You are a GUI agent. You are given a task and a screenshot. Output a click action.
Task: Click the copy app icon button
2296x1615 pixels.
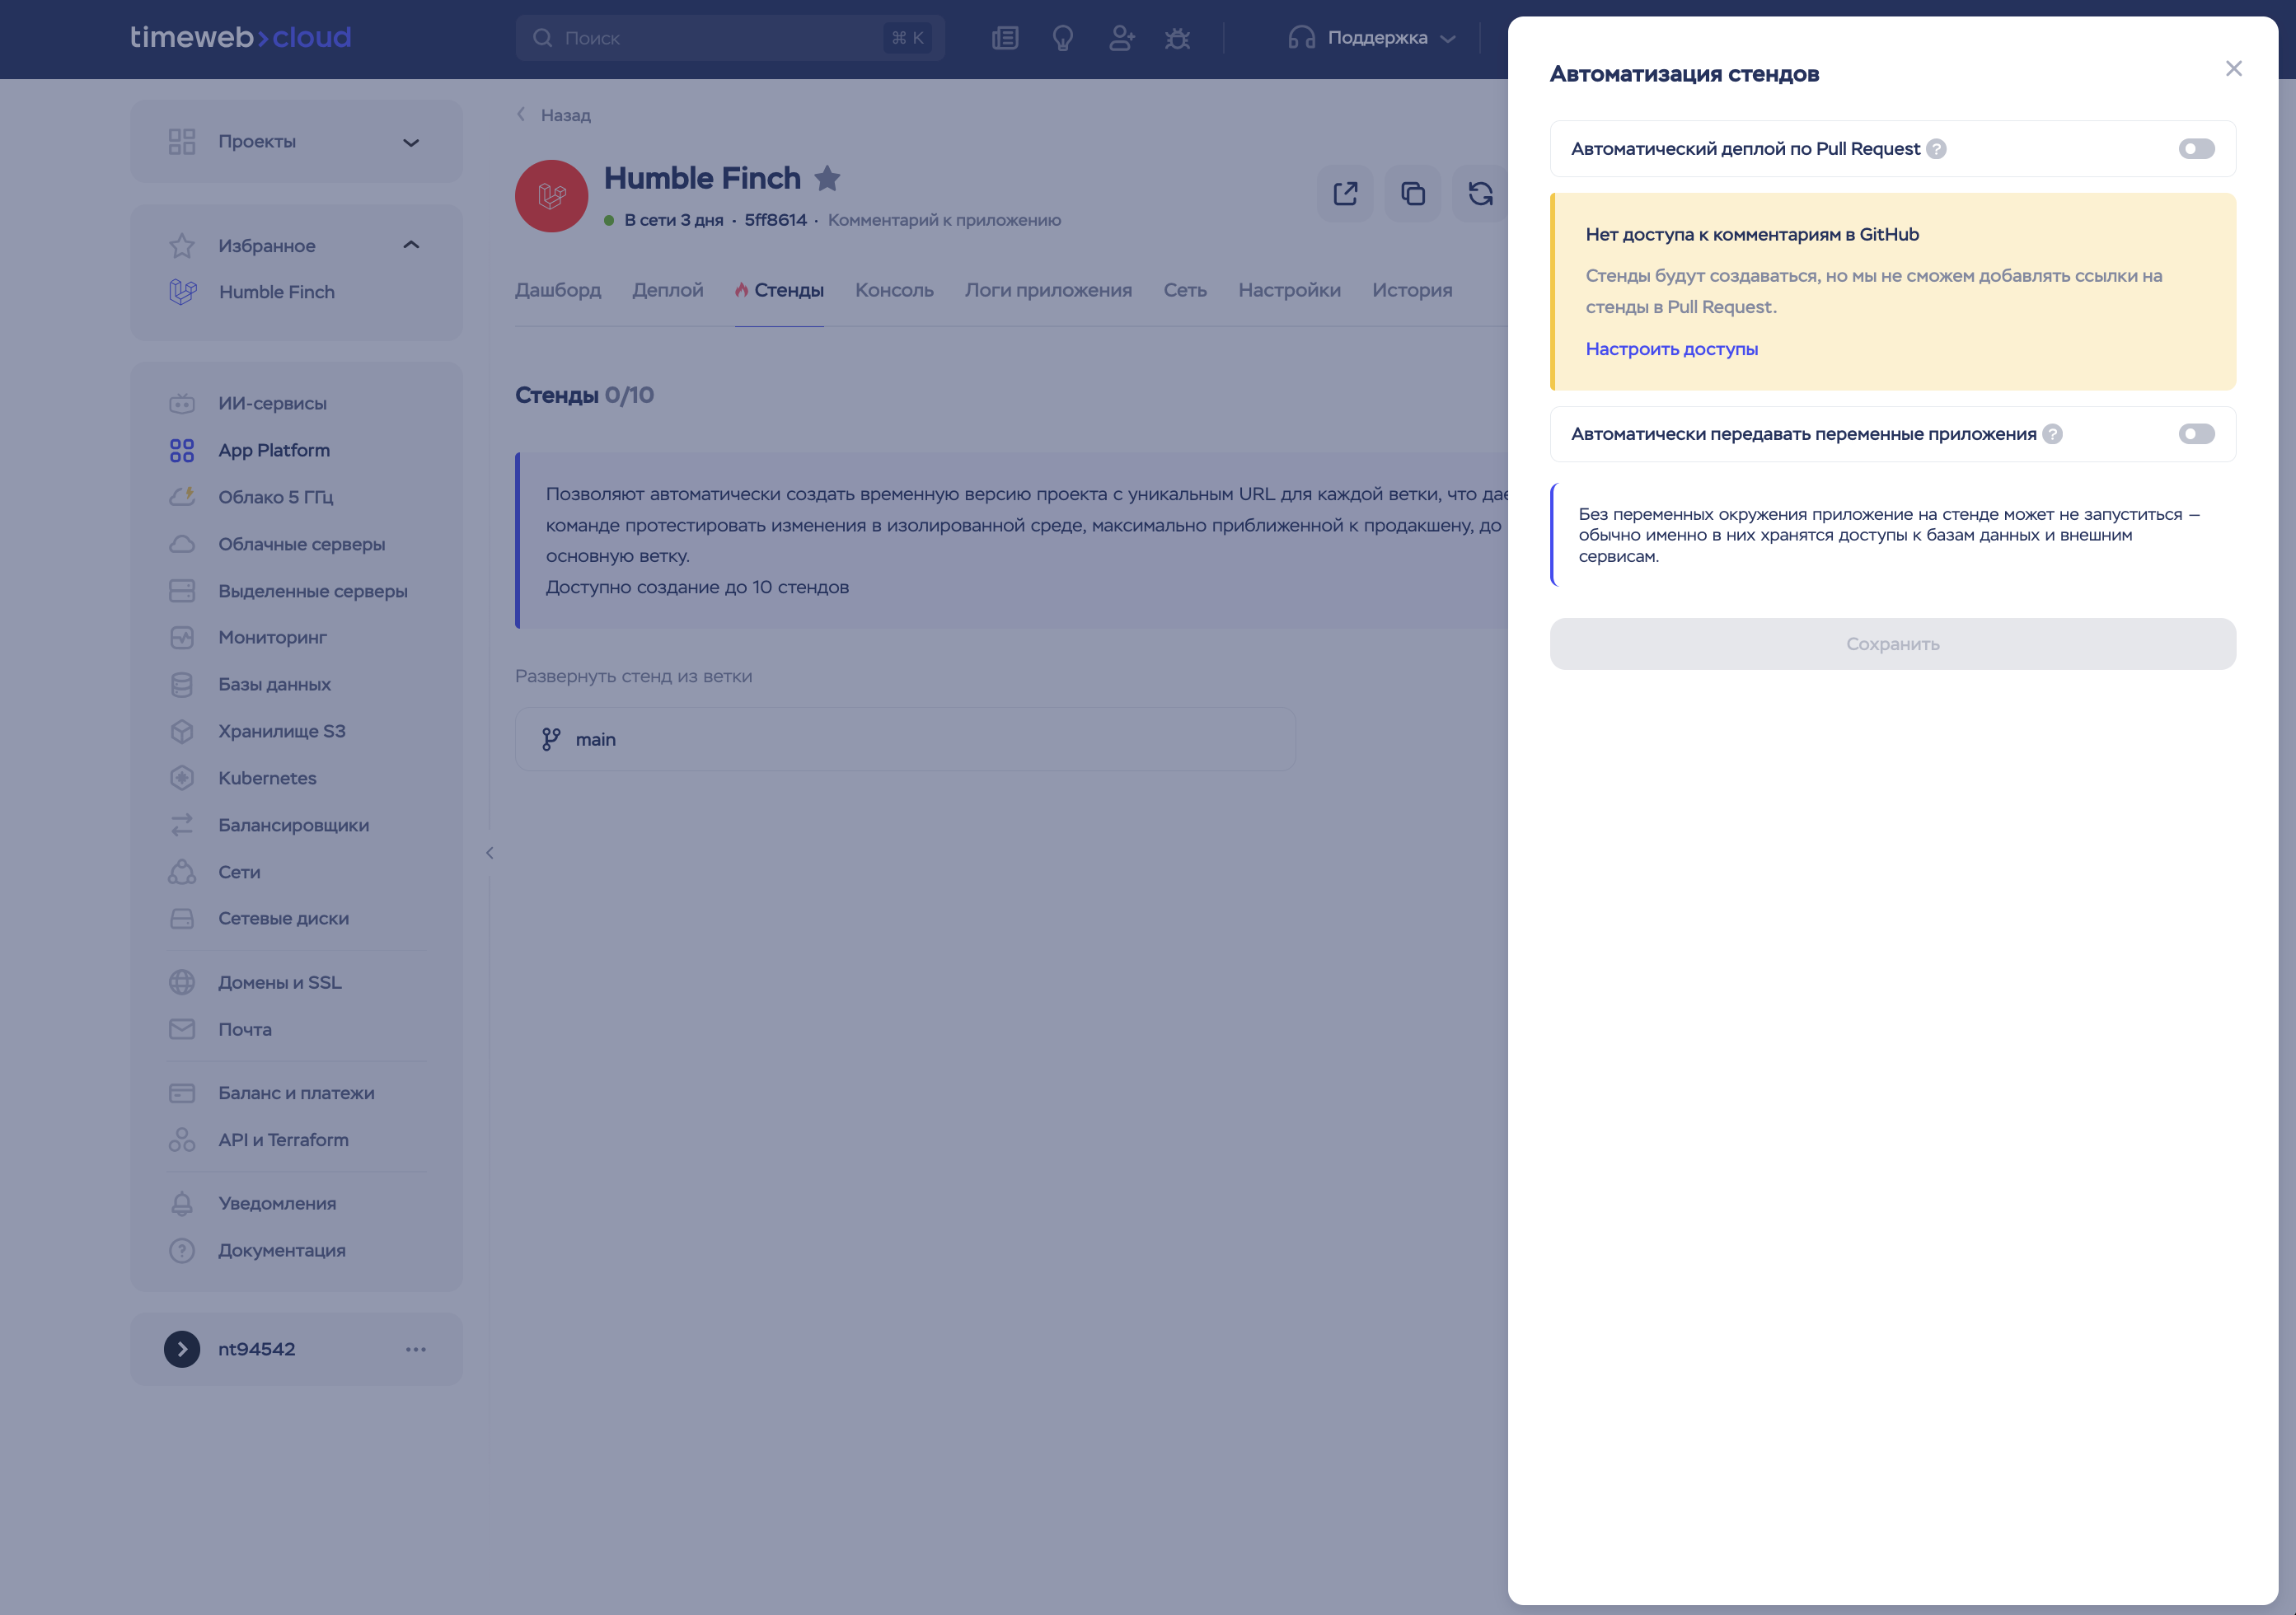point(1412,194)
